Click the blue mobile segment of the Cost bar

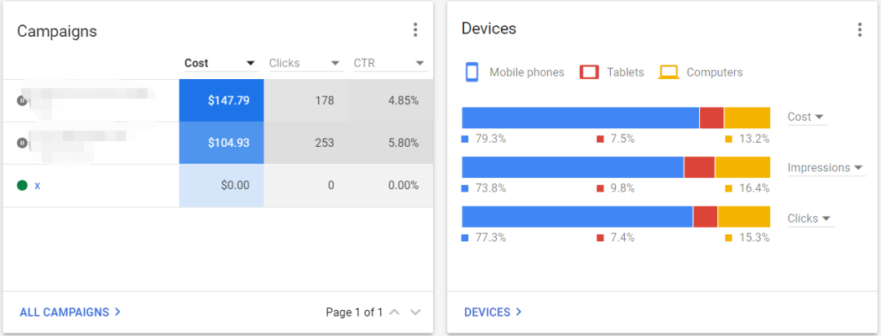(580, 117)
